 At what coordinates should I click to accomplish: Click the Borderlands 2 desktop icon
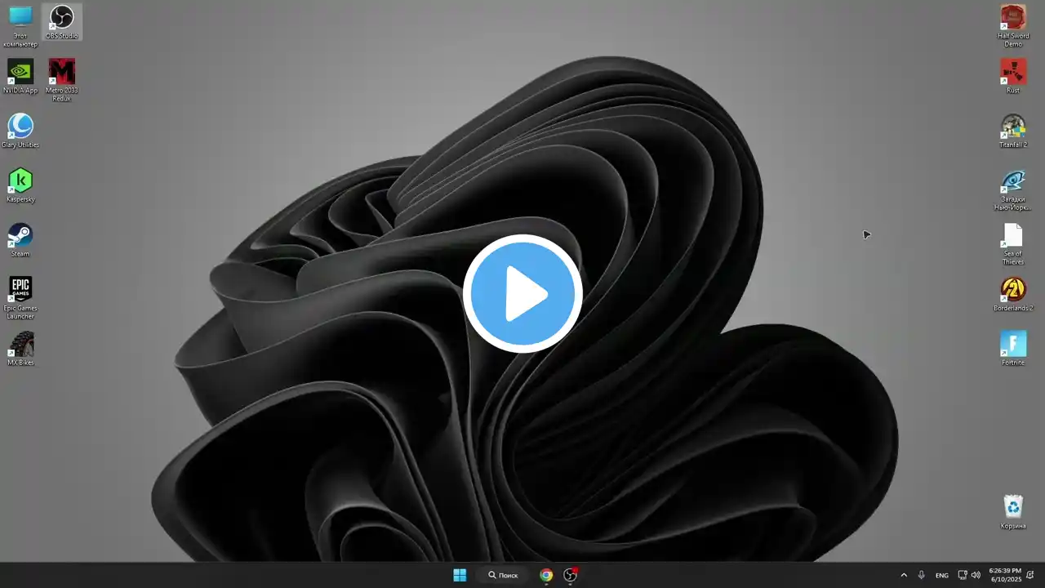(x=1013, y=294)
